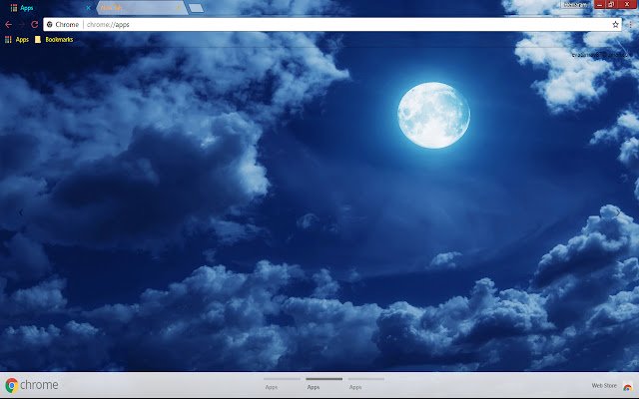Click the chrome://apps address bar
Image resolution: width=639 pixels, height=399 pixels.
tap(332, 24)
